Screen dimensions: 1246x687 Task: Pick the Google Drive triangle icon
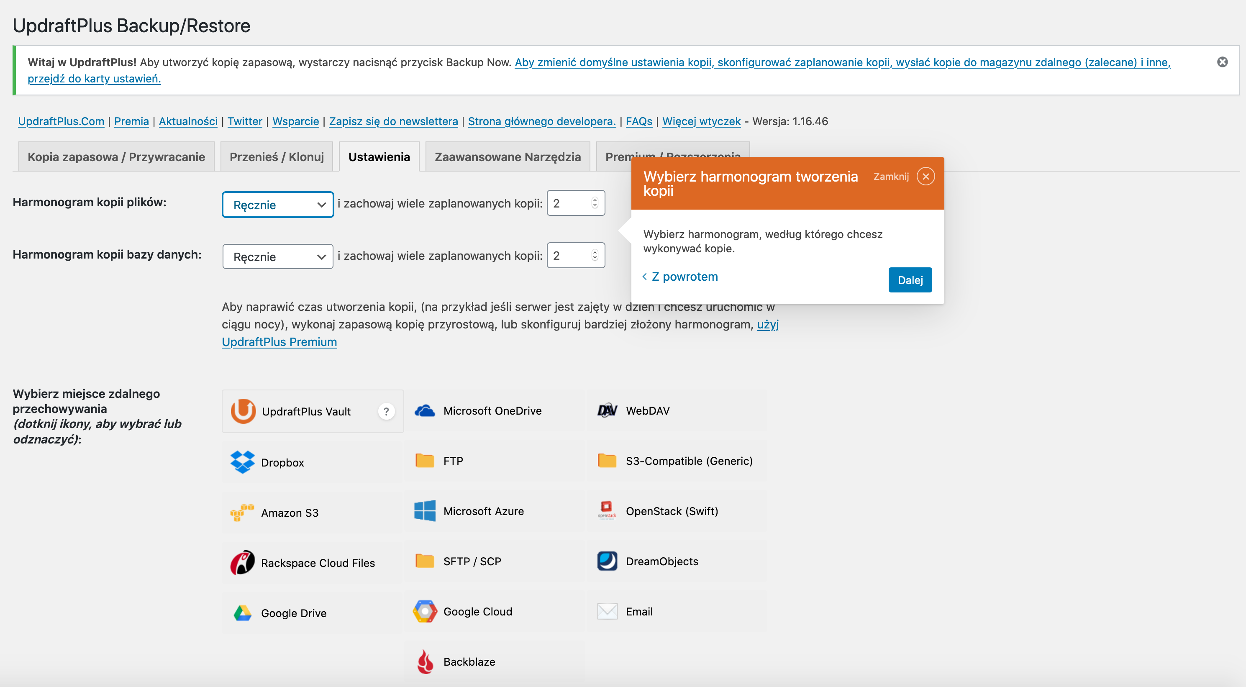(x=242, y=613)
